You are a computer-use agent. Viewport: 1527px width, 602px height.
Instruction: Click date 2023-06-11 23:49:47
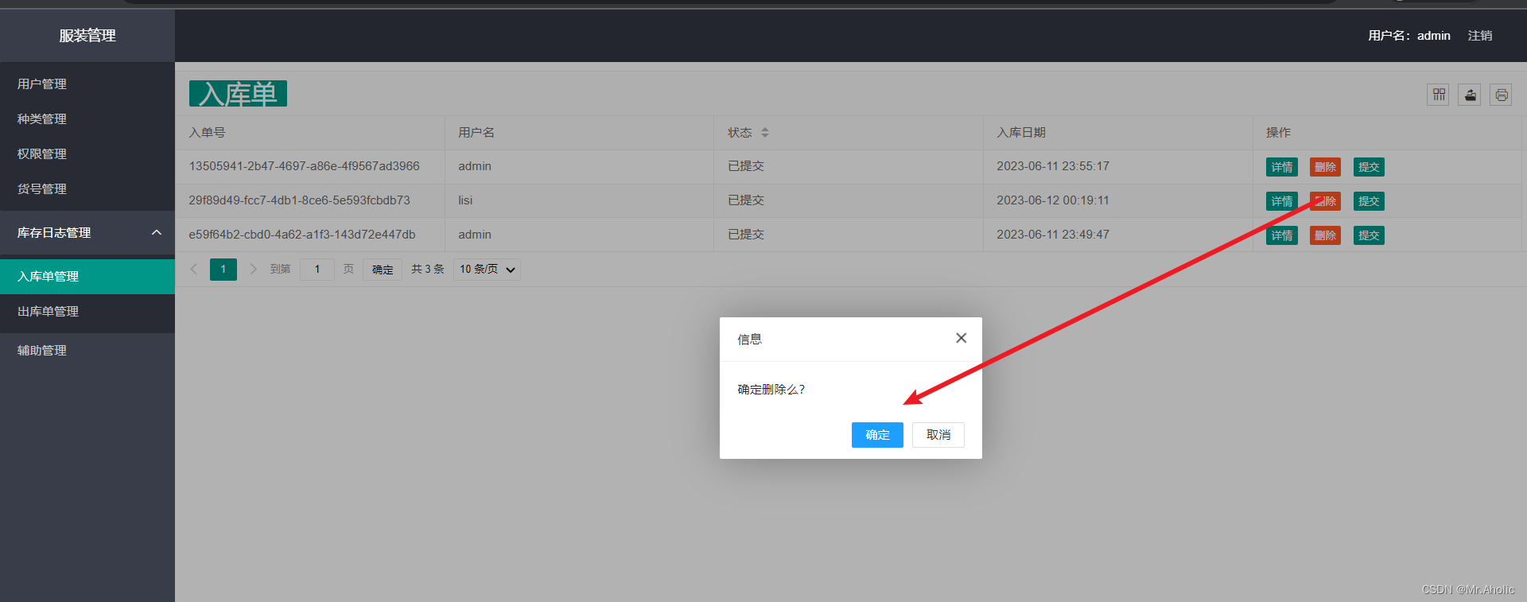coord(1053,235)
